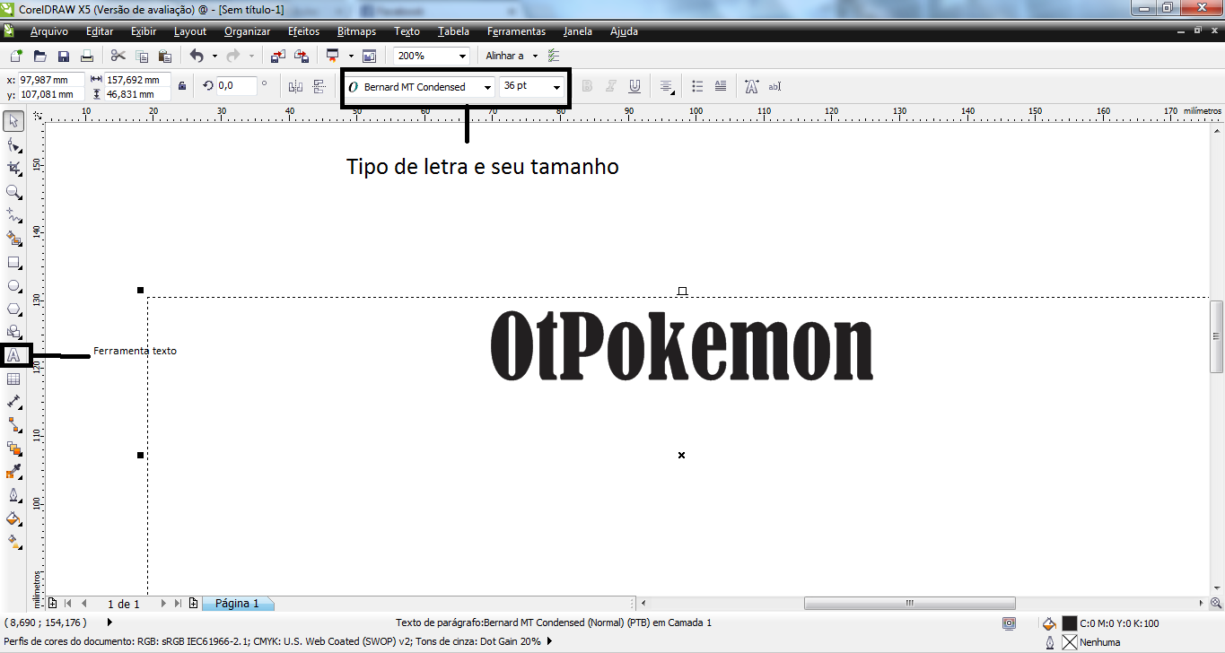Select the Zoom magnifier tool

coord(13,192)
